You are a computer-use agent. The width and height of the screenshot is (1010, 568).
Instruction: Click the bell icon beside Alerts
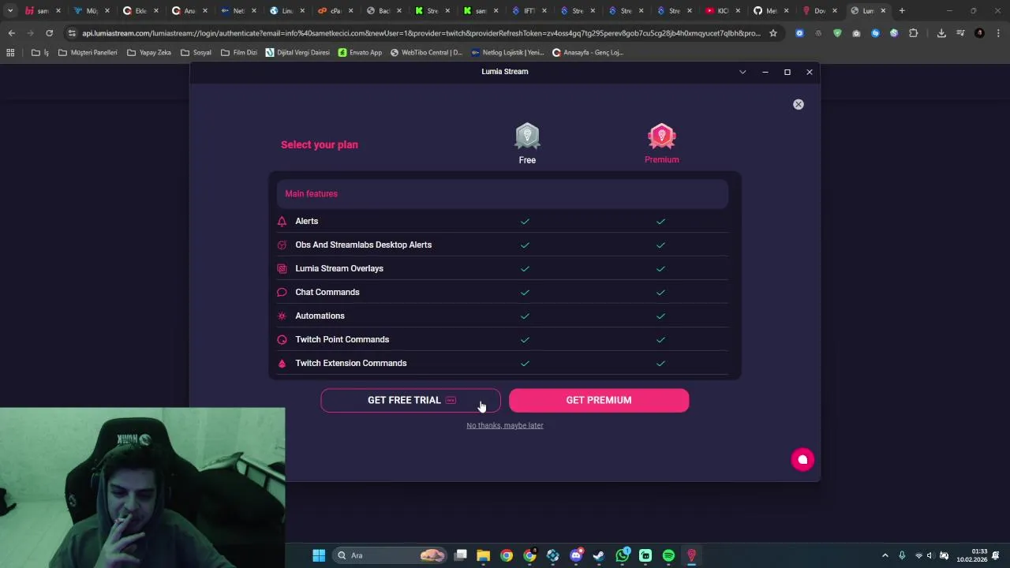(282, 222)
